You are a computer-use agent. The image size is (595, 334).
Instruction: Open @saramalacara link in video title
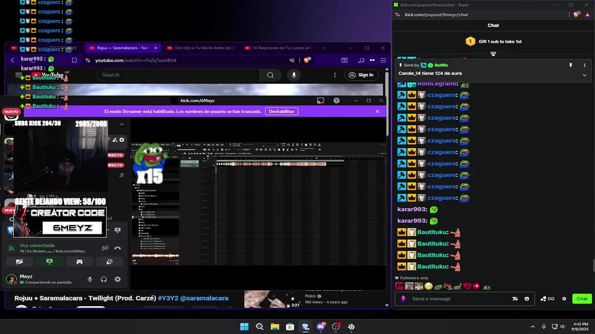coord(204,298)
